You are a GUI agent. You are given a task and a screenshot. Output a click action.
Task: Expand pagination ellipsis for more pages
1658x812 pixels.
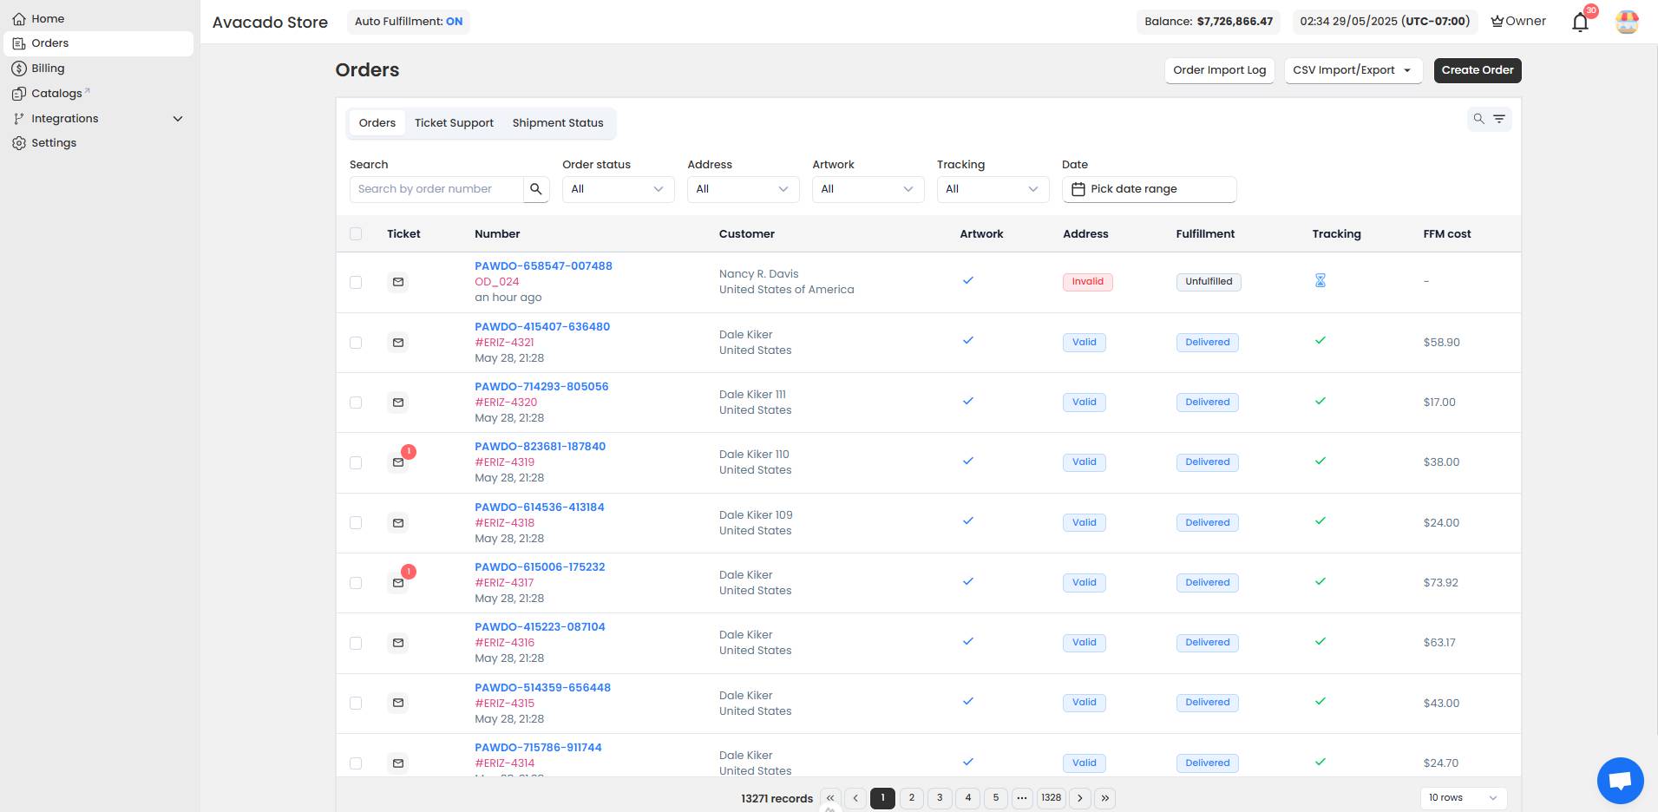[1022, 798]
